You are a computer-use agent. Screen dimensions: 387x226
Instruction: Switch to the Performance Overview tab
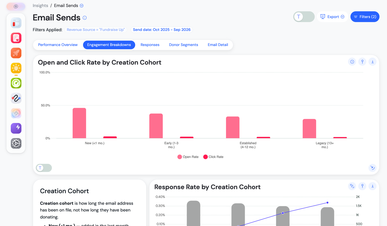click(x=58, y=45)
